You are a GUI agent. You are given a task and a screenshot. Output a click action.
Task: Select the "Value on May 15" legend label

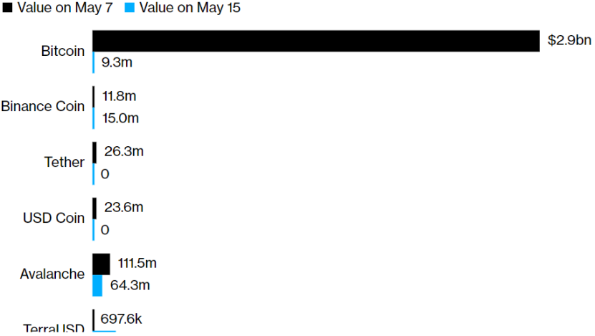[190, 9]
